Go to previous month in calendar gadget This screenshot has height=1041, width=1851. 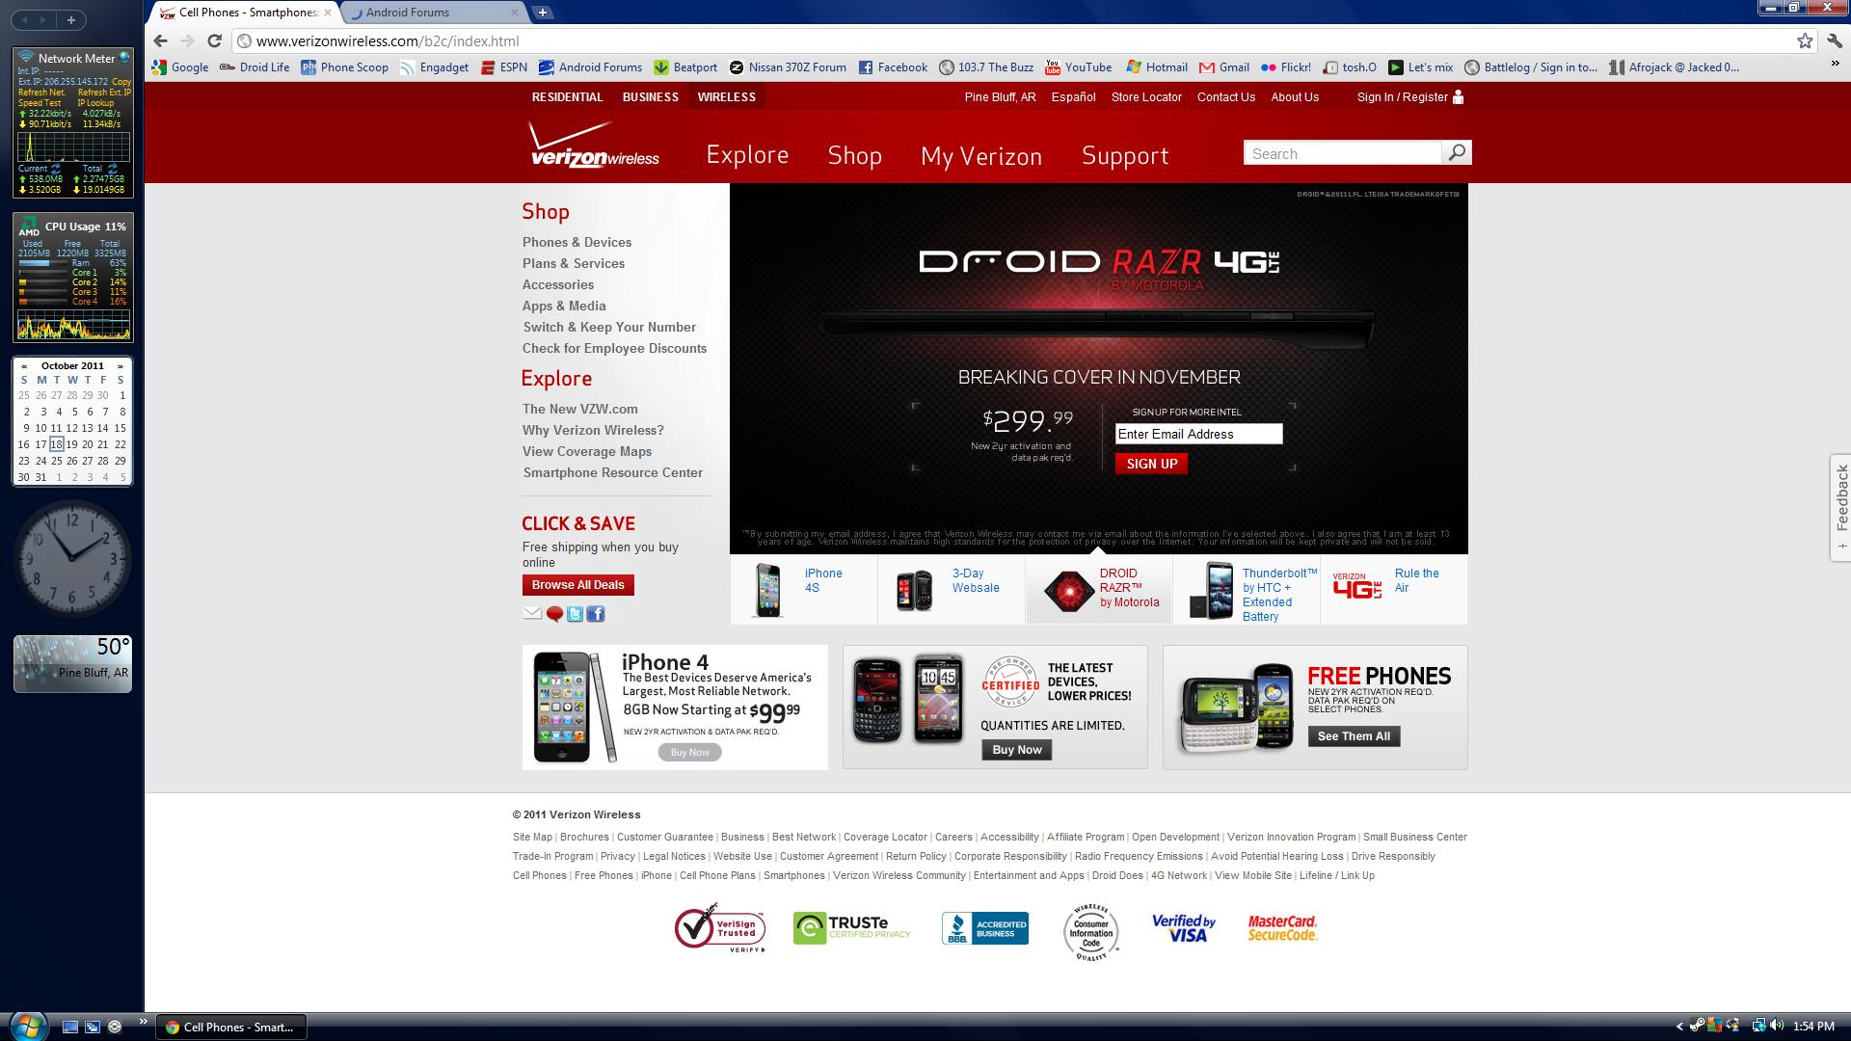point(24,366)
